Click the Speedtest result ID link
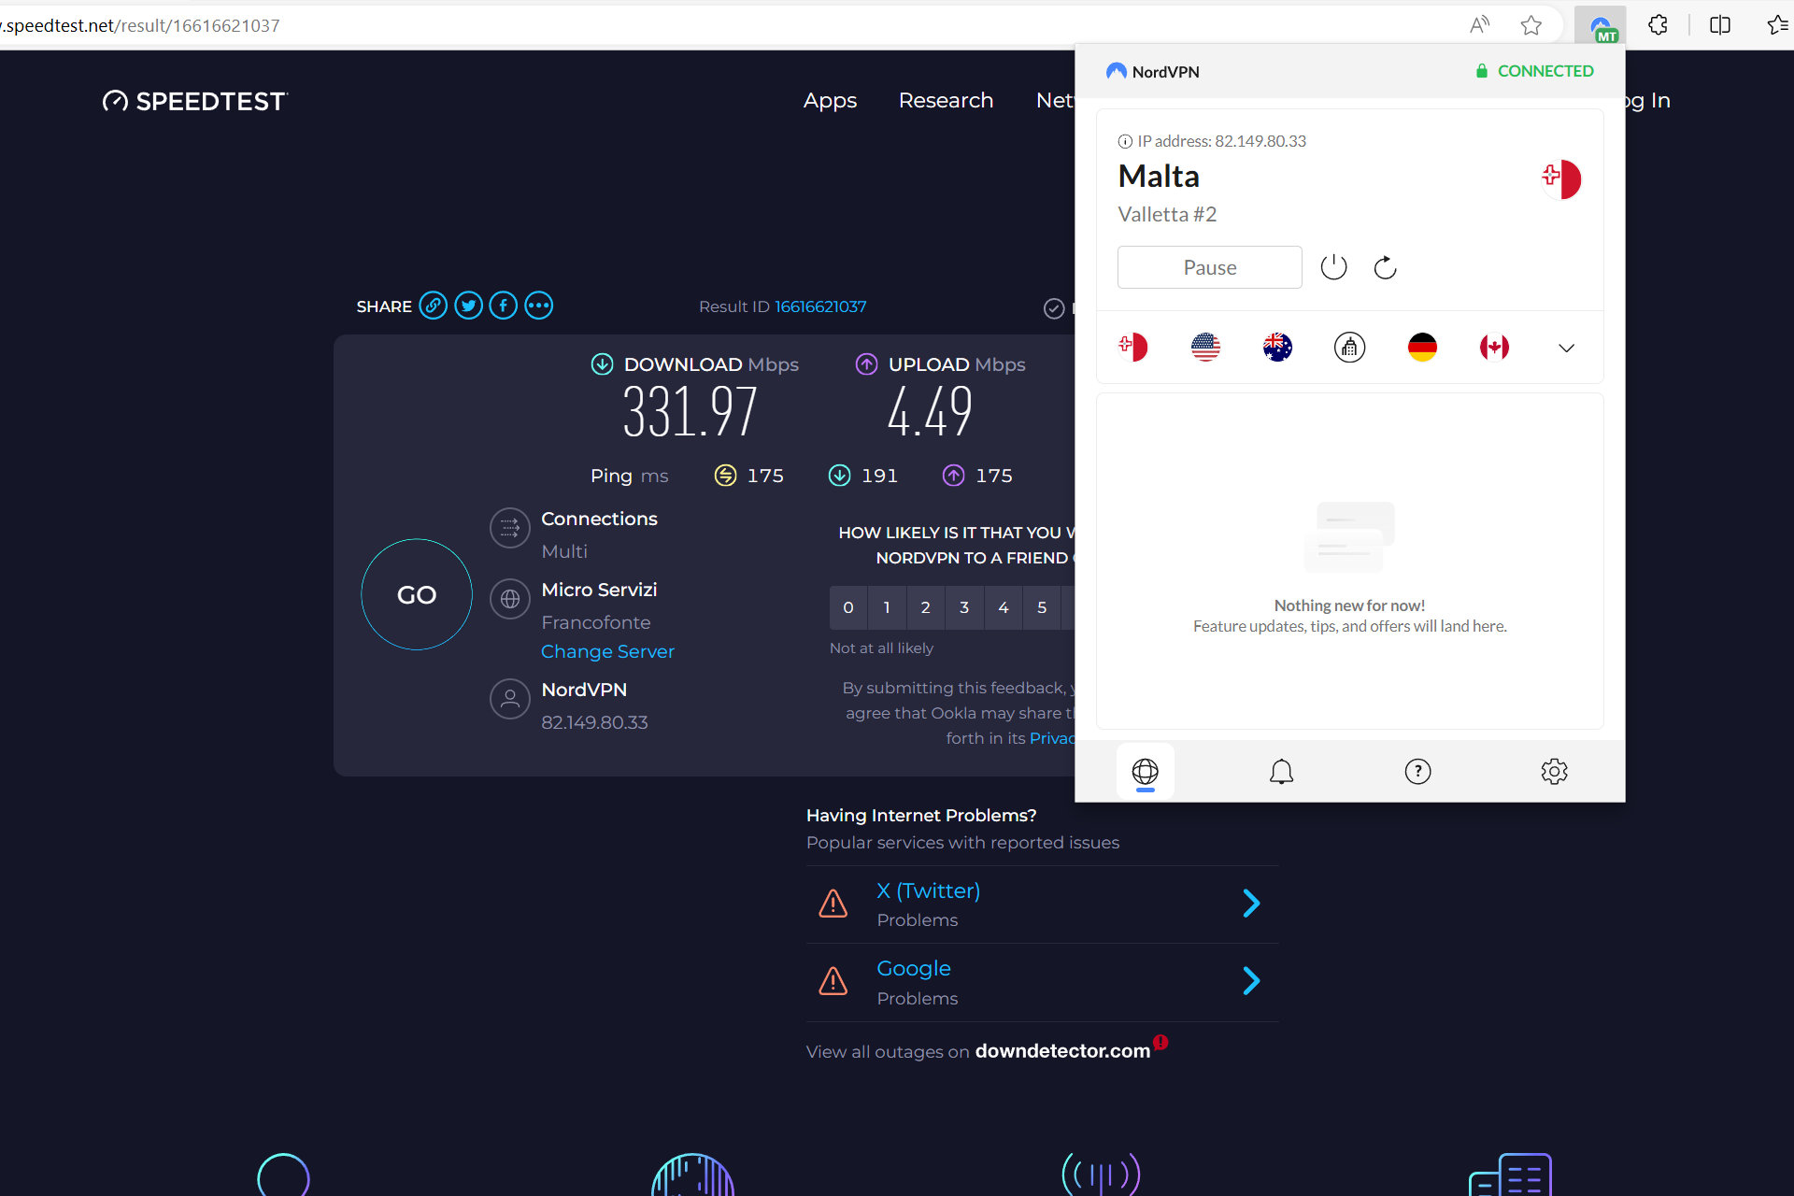This screenshot has height=1196, width=1794. 819,306
